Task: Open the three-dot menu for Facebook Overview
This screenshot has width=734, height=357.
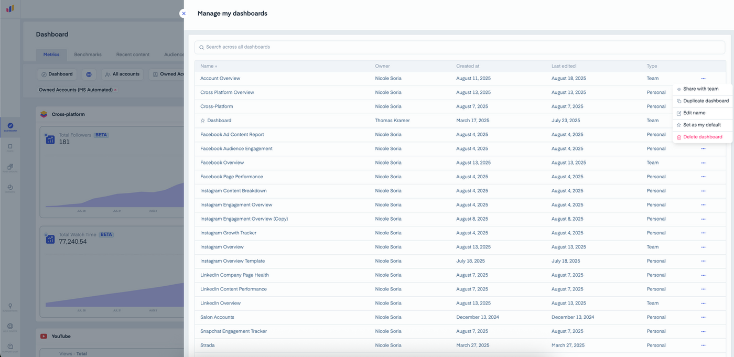Action: [x=703, y=163]
